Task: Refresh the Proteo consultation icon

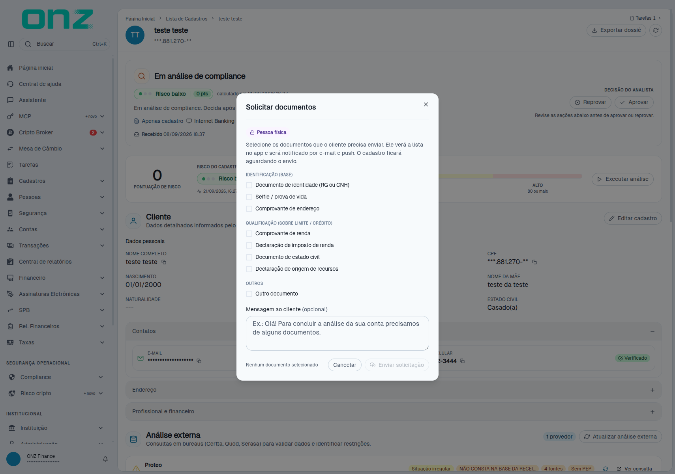Action: pos(606,469)
